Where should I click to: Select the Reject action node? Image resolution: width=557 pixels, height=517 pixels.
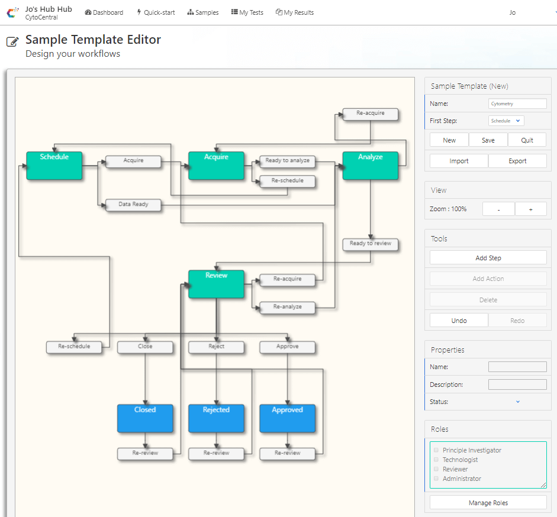coord(216,347)
